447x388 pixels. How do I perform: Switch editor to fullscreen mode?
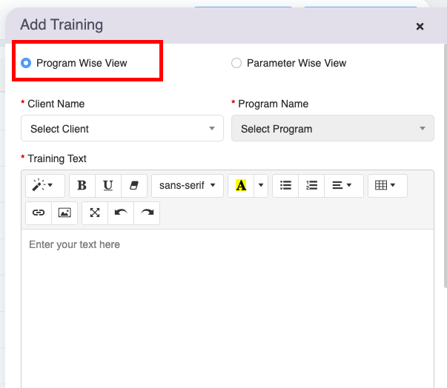pyautogui.click(x=95, y=213)
